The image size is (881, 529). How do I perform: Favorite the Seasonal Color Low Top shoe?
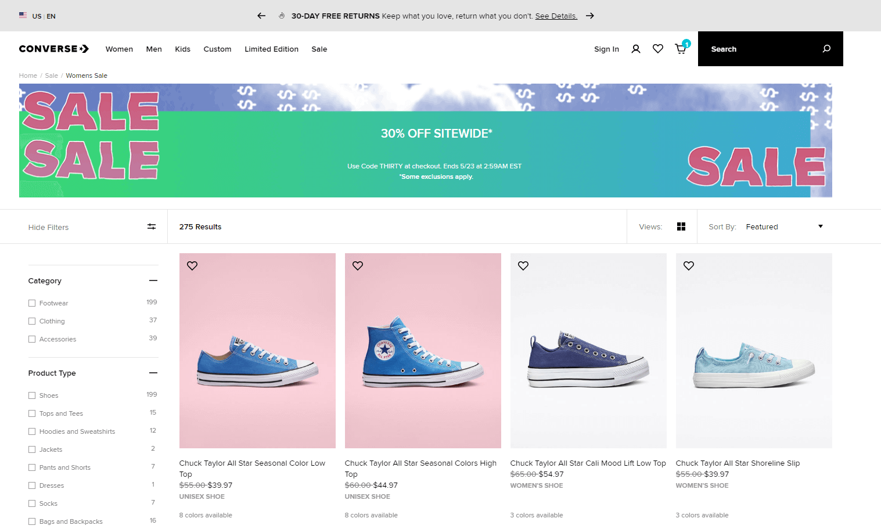pyautogui.click(x=192, y=265)
